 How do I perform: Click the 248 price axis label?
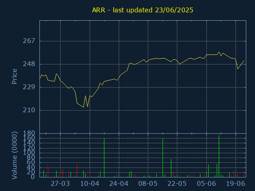pos(29,64)
